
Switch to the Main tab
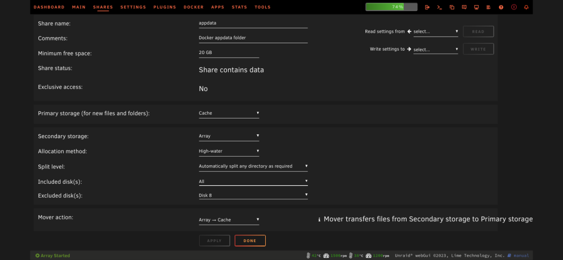tap(79, 7)
